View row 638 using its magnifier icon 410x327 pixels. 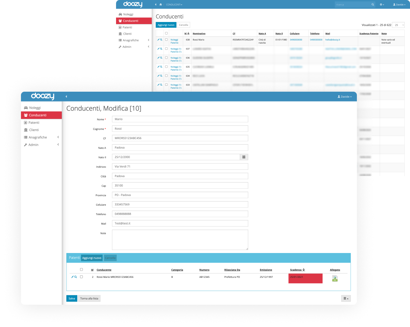pyautogui.click(x=161, y=40)
